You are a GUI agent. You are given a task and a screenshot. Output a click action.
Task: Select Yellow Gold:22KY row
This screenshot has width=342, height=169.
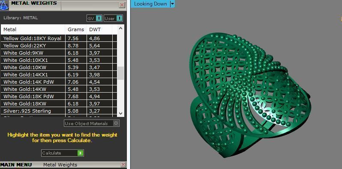59,45
